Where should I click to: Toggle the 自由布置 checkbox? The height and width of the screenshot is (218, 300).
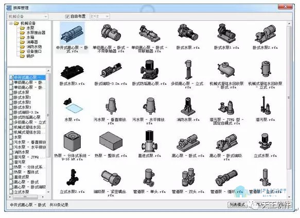[67, 16]
